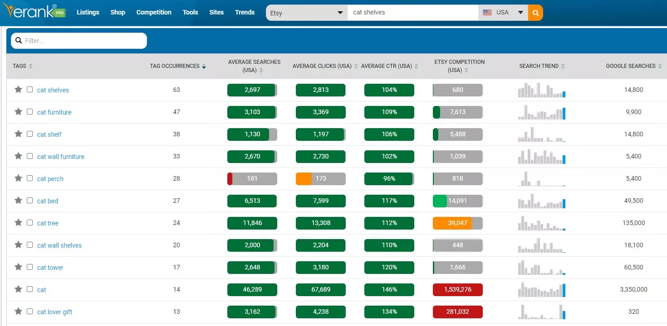Open the cat lover gift link
The width and height of the screenshot is (667, 326).
pos(55,312)
